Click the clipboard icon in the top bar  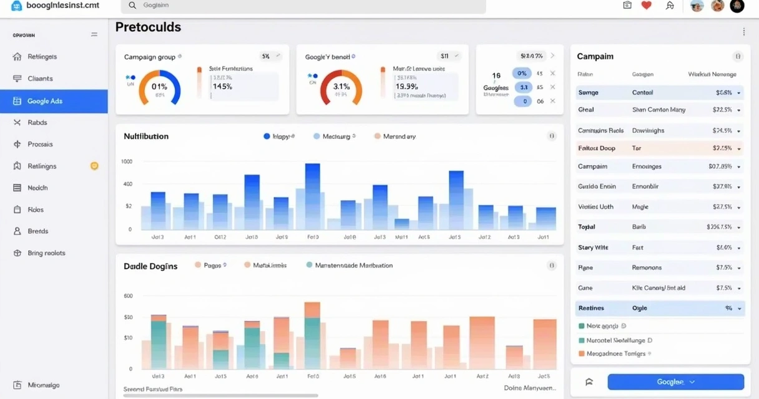coord(627,5)
